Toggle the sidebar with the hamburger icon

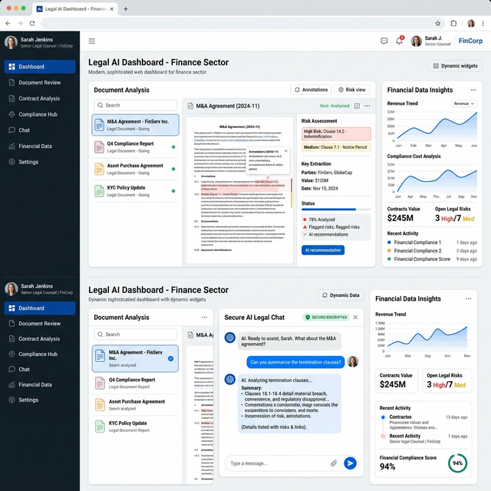[x=92, y=41]
